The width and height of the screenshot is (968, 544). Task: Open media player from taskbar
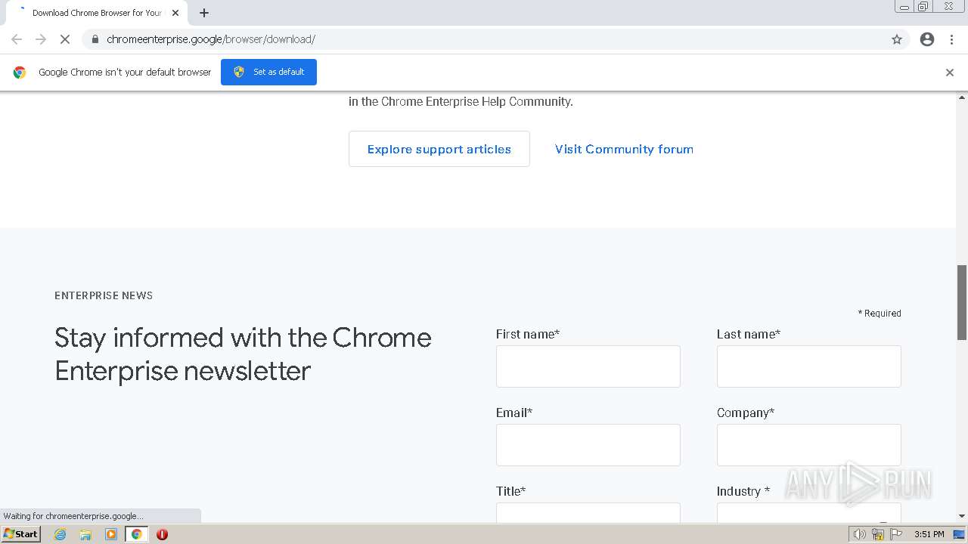(x=111, y=534)
